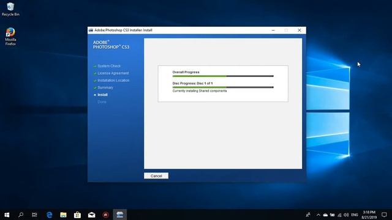Screen dimensions: 392x220
Task: Click the installer title bar app icon
Action: tap(91, 30)
